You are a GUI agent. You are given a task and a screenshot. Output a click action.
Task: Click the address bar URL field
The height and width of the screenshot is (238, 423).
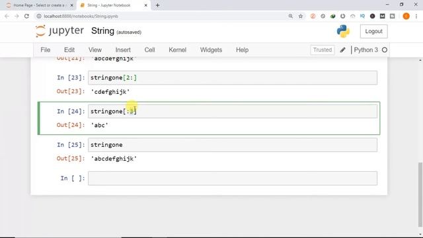tap(162, 16)
